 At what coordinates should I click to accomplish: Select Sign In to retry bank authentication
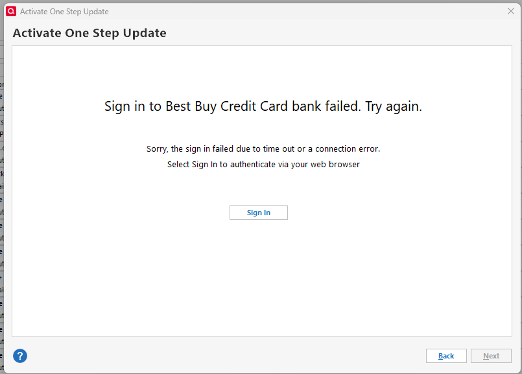tap(258, 212)
